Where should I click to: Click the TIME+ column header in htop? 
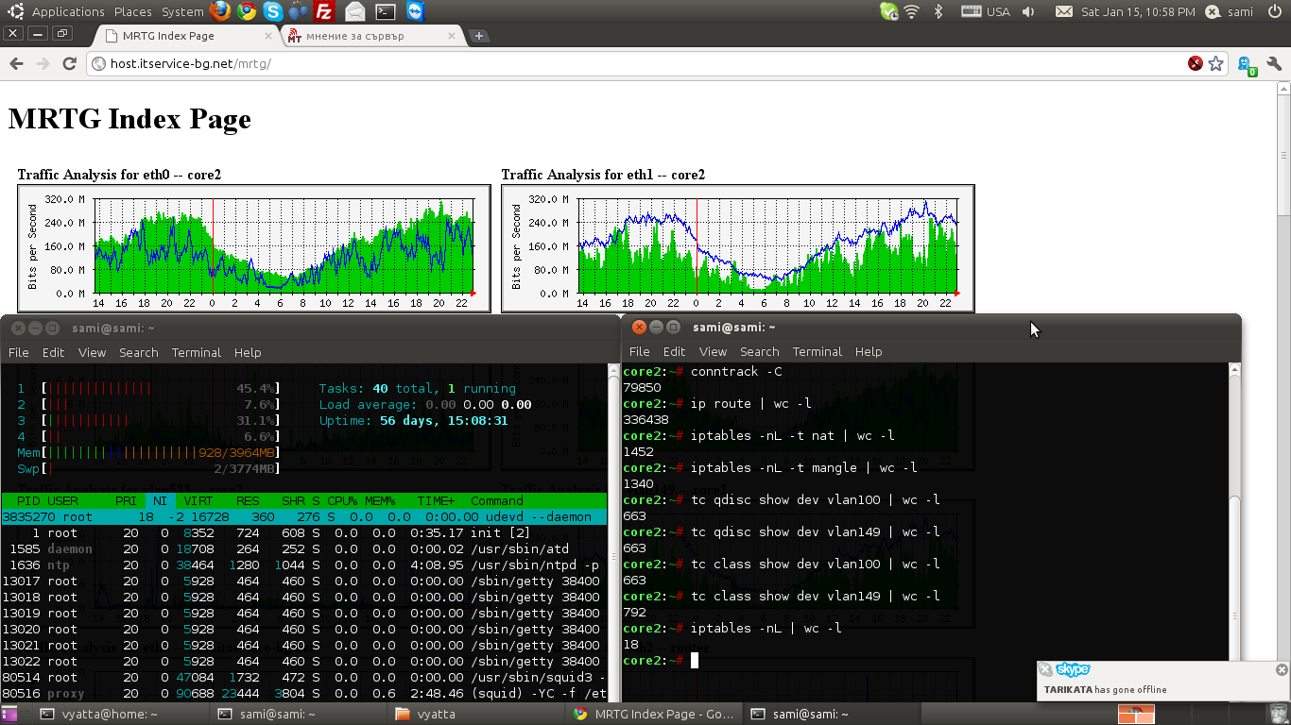click(x=437, y=500)
